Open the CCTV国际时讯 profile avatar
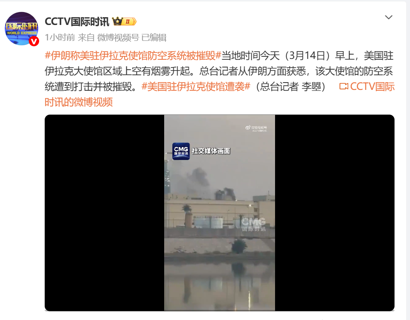 pyautogui.click(x=21, y=28)
